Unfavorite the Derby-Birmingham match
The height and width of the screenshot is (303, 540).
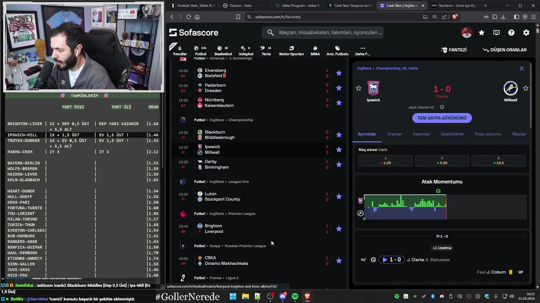point(339,165)
